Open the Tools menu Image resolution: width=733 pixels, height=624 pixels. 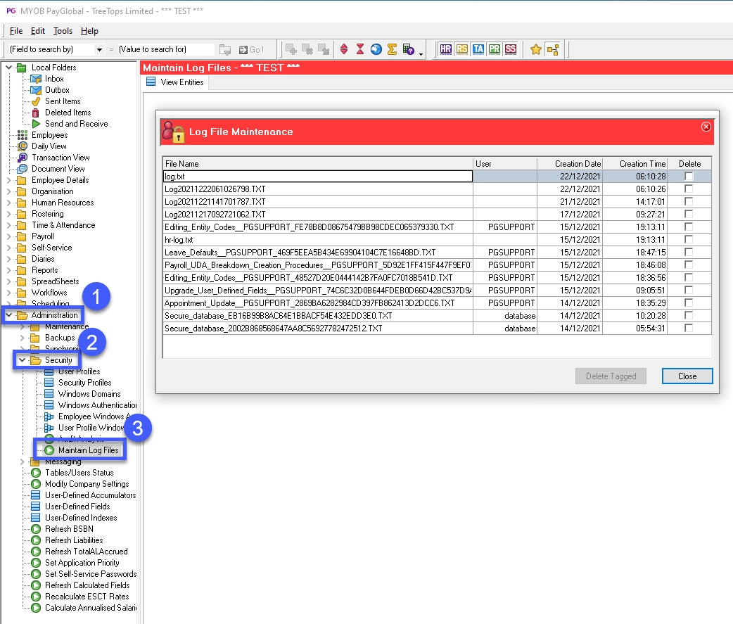(x=63, y=31)
